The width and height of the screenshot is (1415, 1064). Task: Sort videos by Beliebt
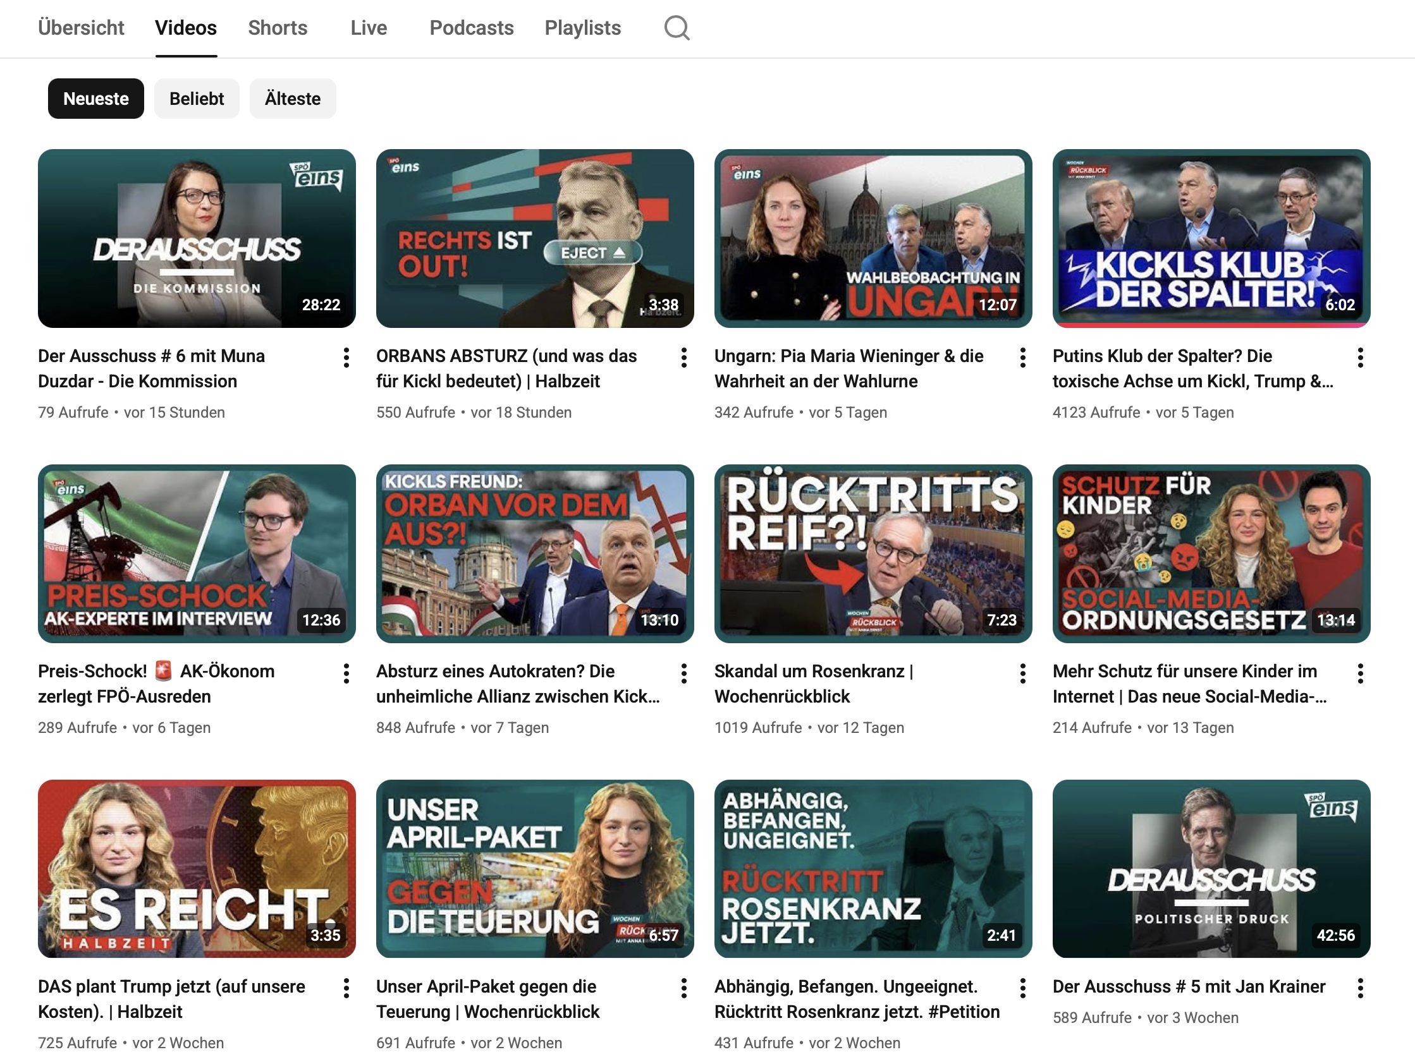[x=197, y=99]
